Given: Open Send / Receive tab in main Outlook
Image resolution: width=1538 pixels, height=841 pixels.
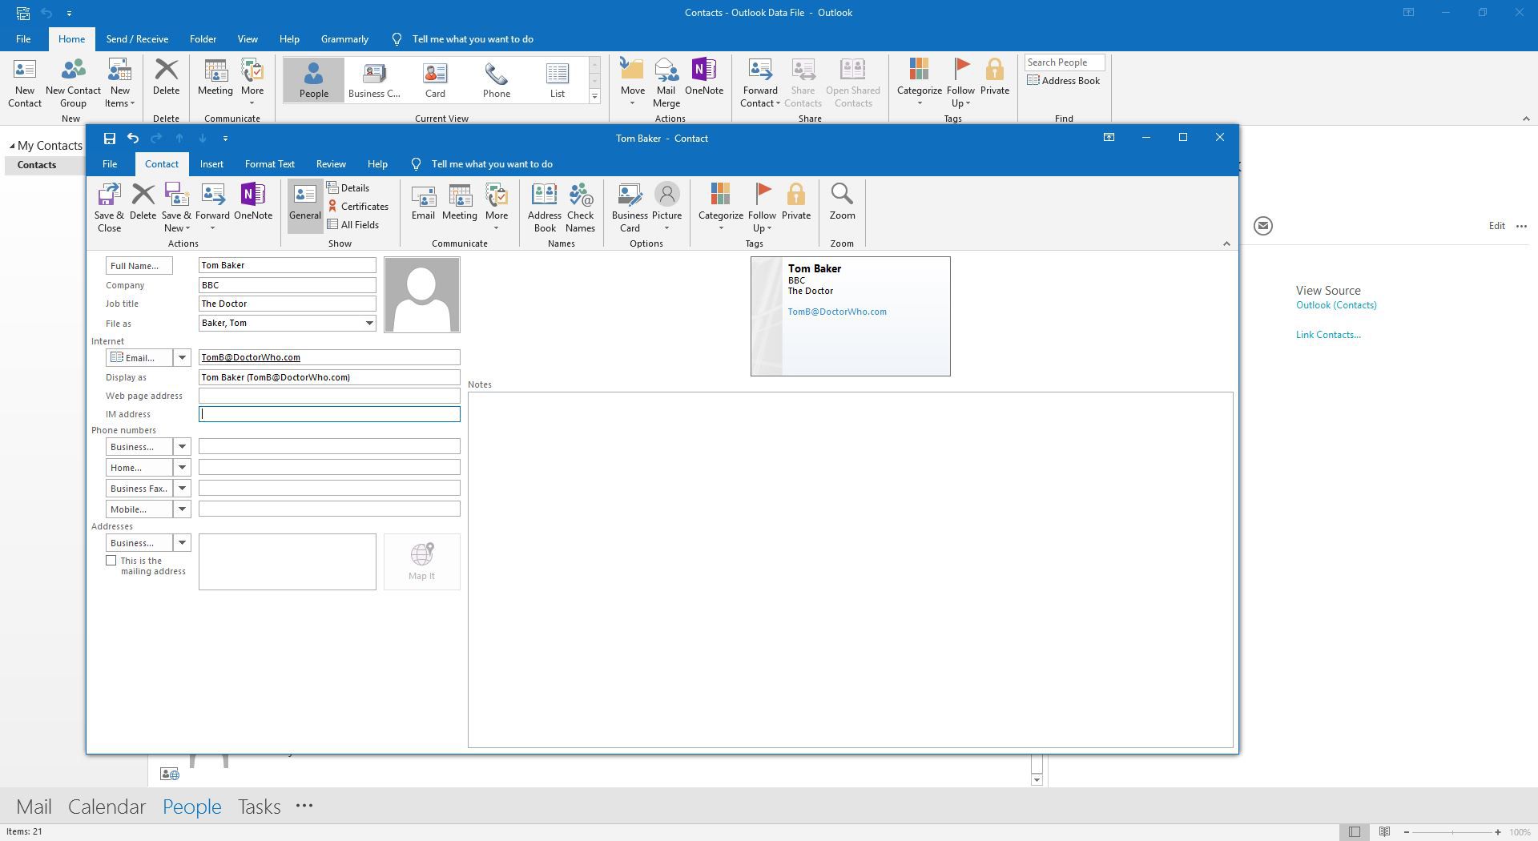Looking at the screenshot, I should point(137,39).
